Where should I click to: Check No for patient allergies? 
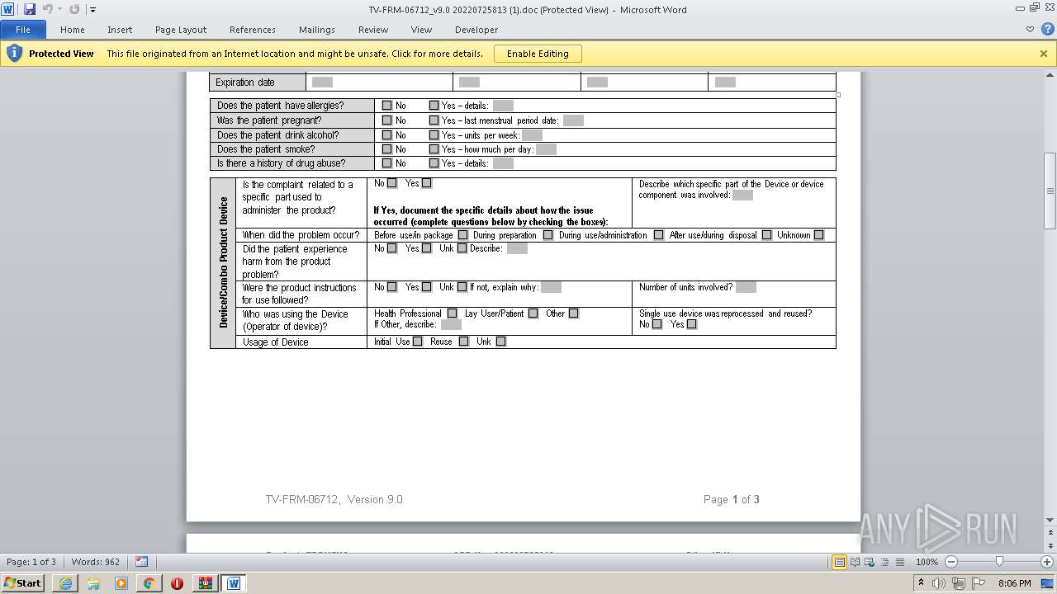[386, 106]
